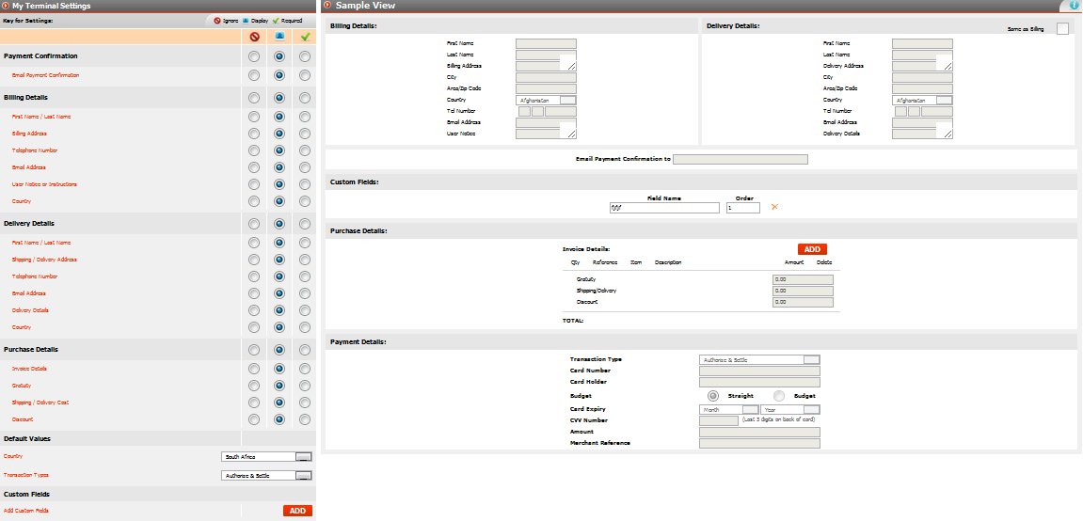Click the Billing Address text area

point(546,66)
